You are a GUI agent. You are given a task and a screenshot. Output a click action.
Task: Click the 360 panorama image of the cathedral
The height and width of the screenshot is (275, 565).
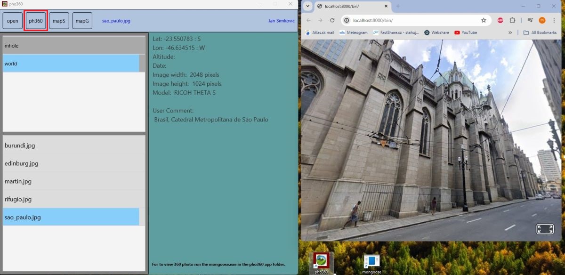432,140
